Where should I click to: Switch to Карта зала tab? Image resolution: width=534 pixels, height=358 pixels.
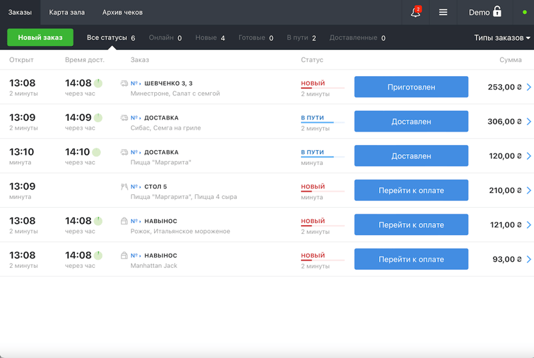(67, 12)
